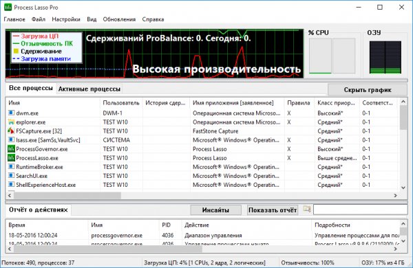Viewport: 413px width, 268px height.
Task: Click the FastStone Capture application name
Action: (215, 131)
